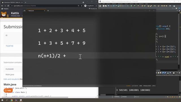
Task: Open the PROBLEMS navigation link on Kattis
Action: coord(16,16)
